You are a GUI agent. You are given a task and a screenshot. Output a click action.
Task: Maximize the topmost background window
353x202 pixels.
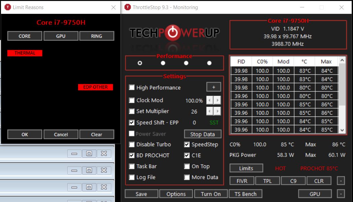89,154
